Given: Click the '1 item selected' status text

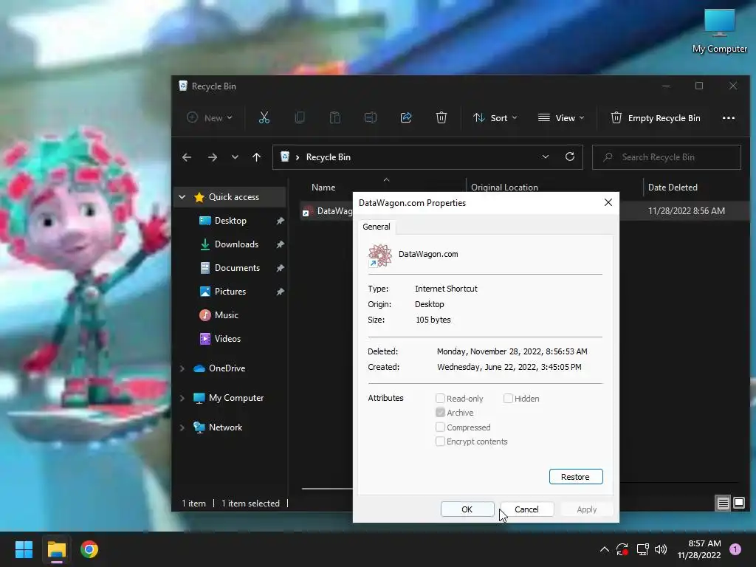Looking at the screenshot, I should coord(250,504).
